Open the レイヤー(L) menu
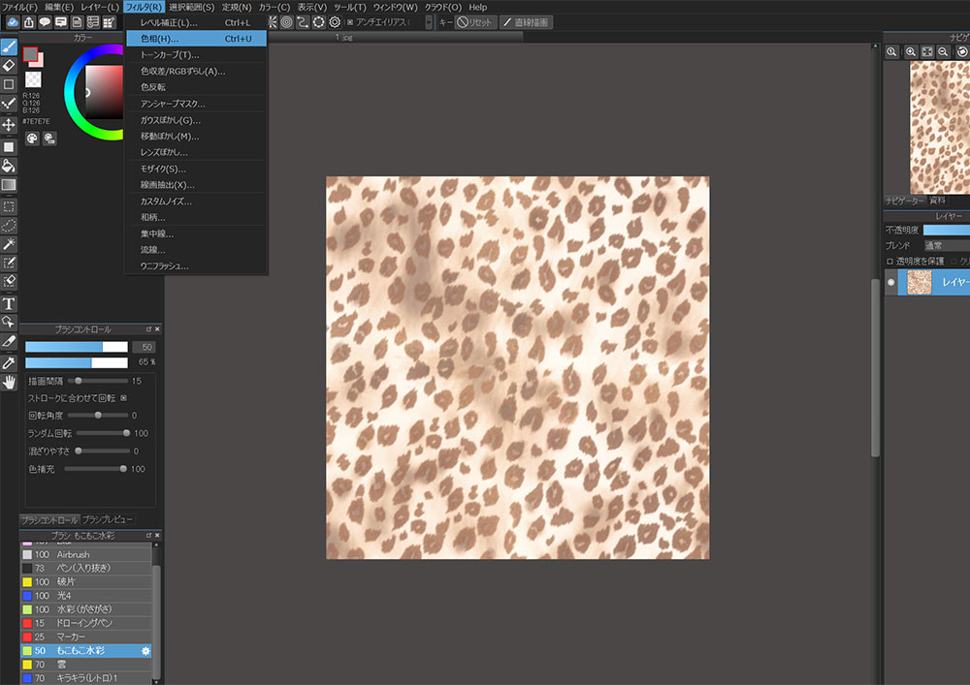Screen dimensions: 970x685 click(x=100, y=7)
